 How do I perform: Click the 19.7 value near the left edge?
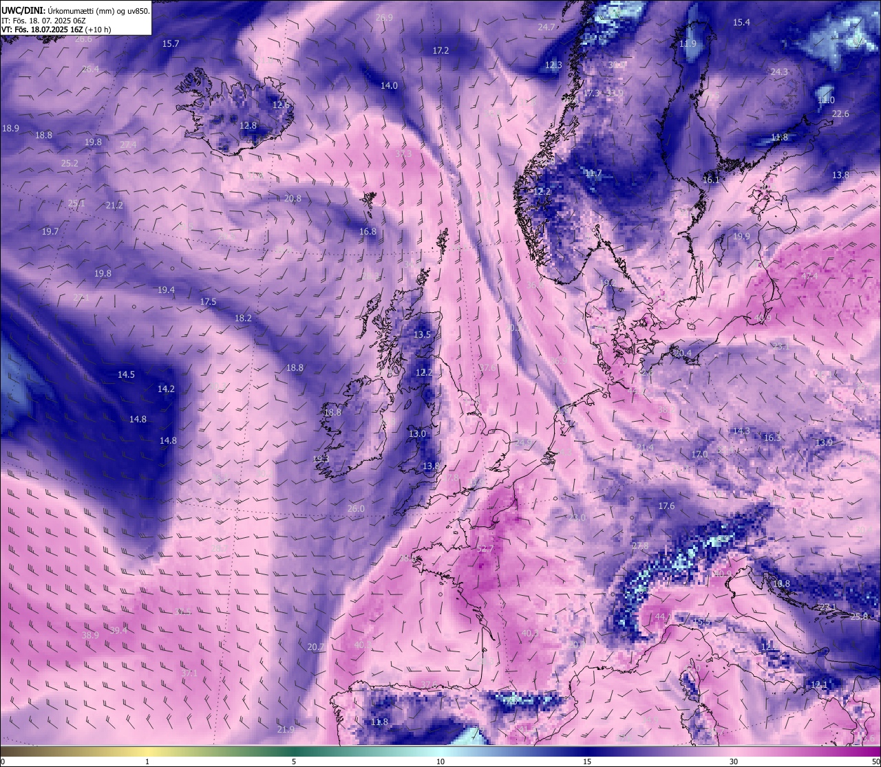pos(50,232)
